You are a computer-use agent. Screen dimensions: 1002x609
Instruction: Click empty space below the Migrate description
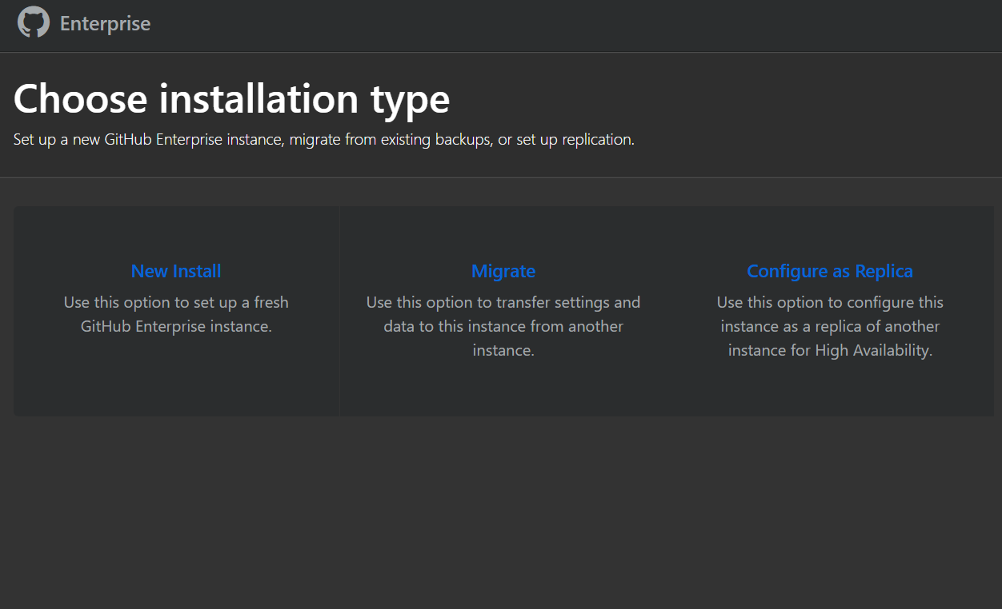click(503, 388)
